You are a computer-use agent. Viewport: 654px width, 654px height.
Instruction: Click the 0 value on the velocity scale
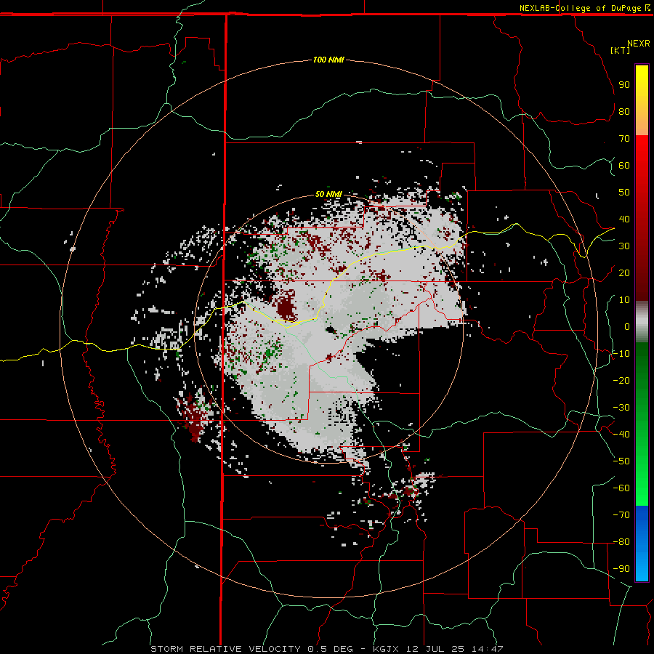627,327
